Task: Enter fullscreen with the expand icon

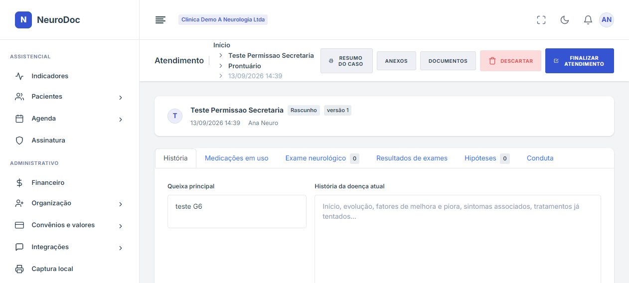Action: (x=541, y=20)
